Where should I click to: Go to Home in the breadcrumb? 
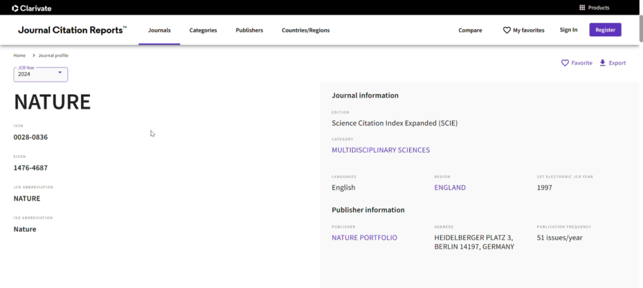click(19, 55)
